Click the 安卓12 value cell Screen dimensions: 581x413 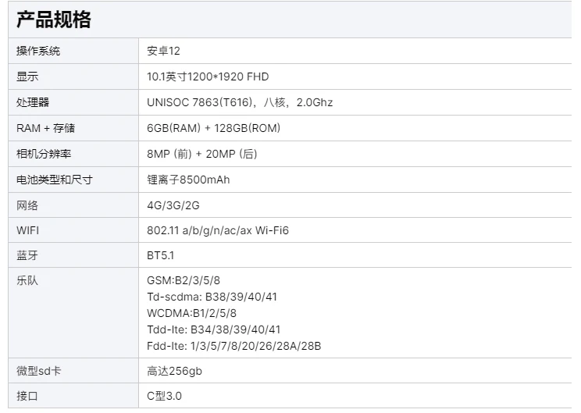[x=164, y=52]
